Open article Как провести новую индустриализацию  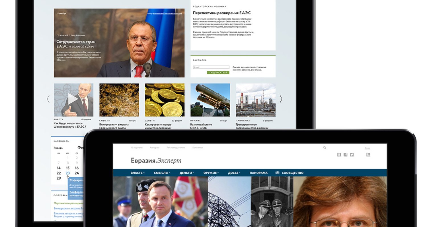158,126
